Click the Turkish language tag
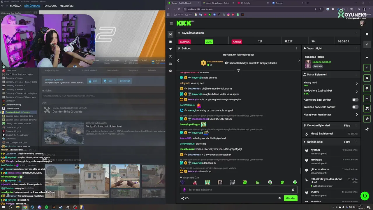This screenshot has height=210, width=373. pyautogui.click(x=318, y=66)
